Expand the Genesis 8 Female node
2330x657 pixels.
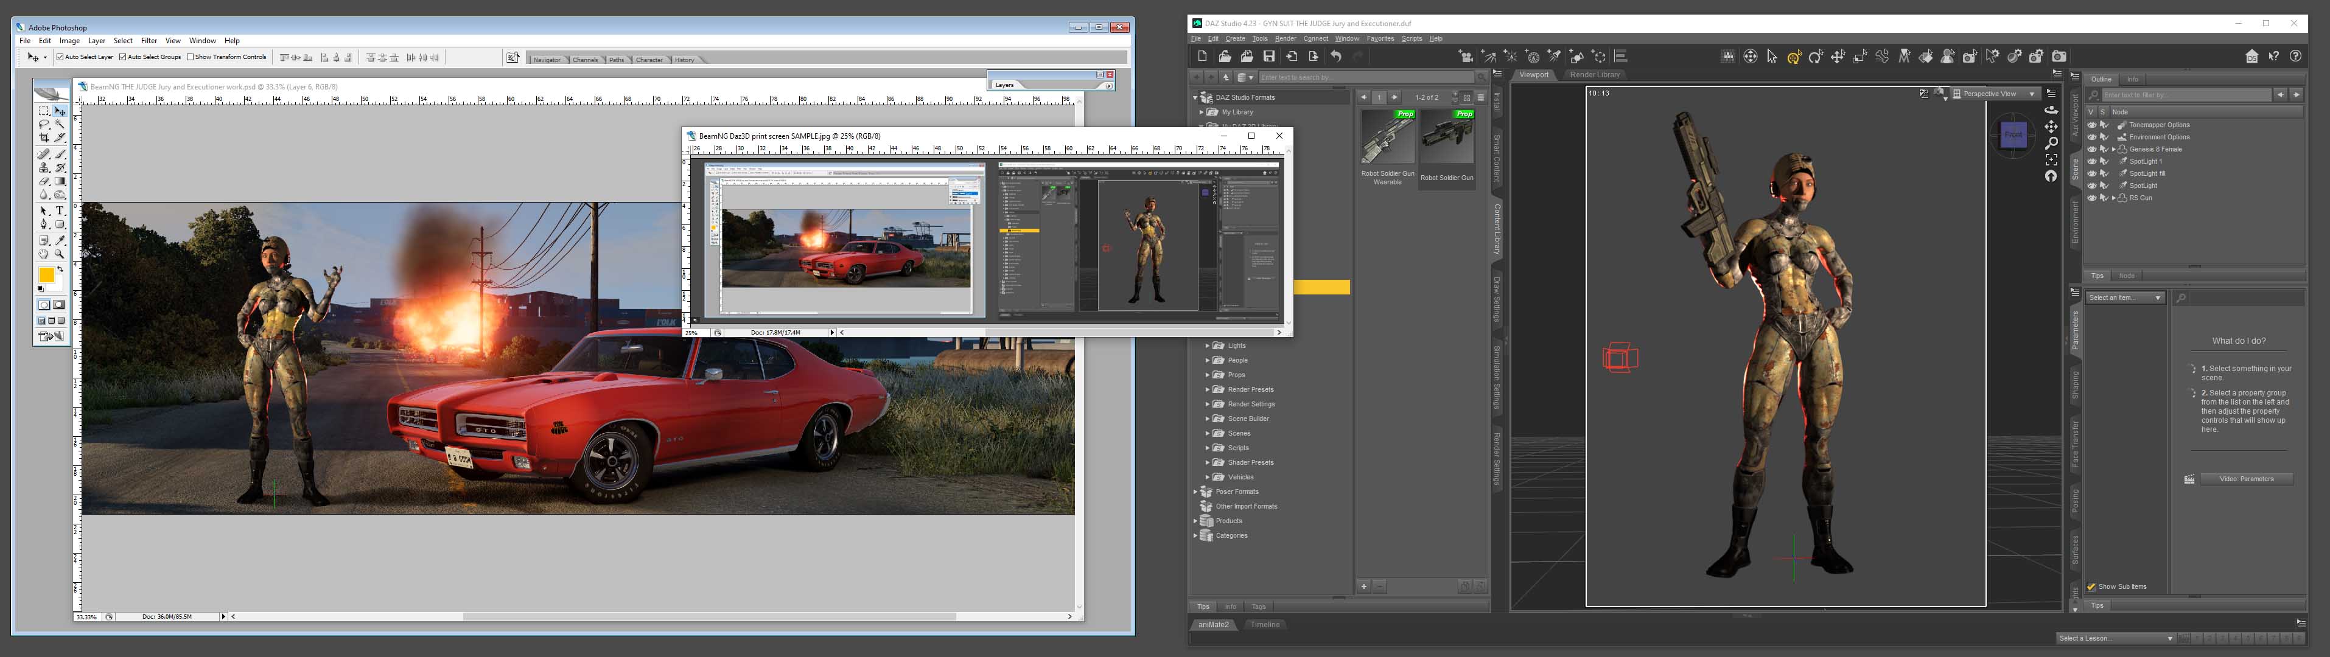[x=2114, y=149]
